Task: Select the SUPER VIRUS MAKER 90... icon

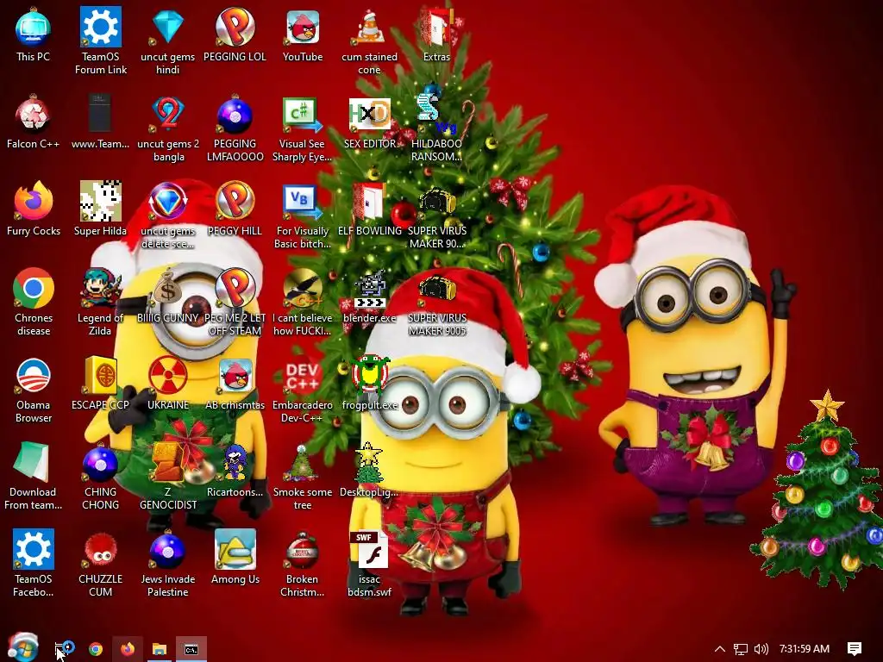Action: click(436, 215)
